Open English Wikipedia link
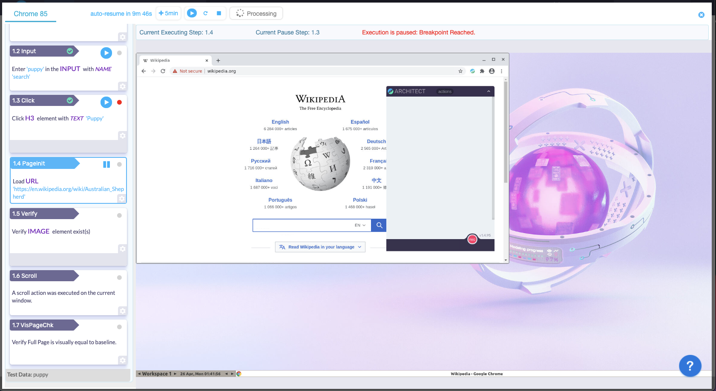 (x=280, y=122)
